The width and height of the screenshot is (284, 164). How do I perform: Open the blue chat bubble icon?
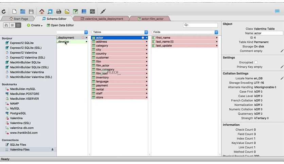pos(277,11)
